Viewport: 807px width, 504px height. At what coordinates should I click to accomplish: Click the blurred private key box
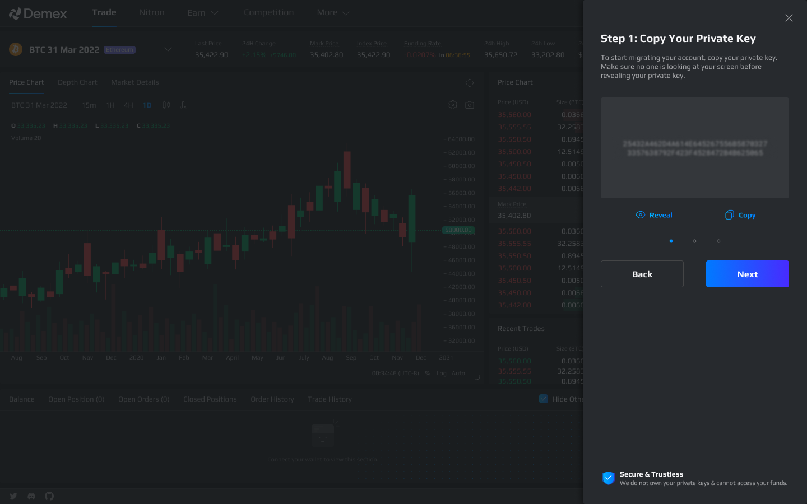694,148
